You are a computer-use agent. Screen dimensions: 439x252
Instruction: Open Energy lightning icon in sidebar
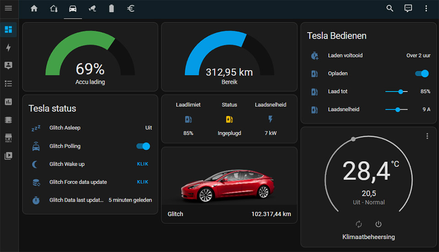point(8,47)
